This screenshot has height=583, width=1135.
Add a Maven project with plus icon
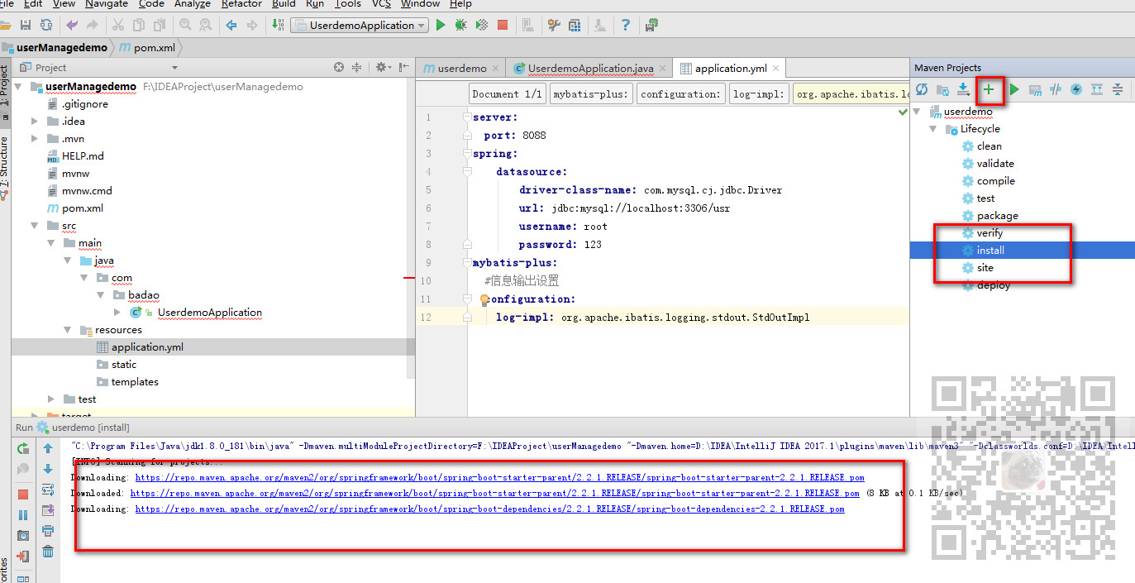[989, 89]
